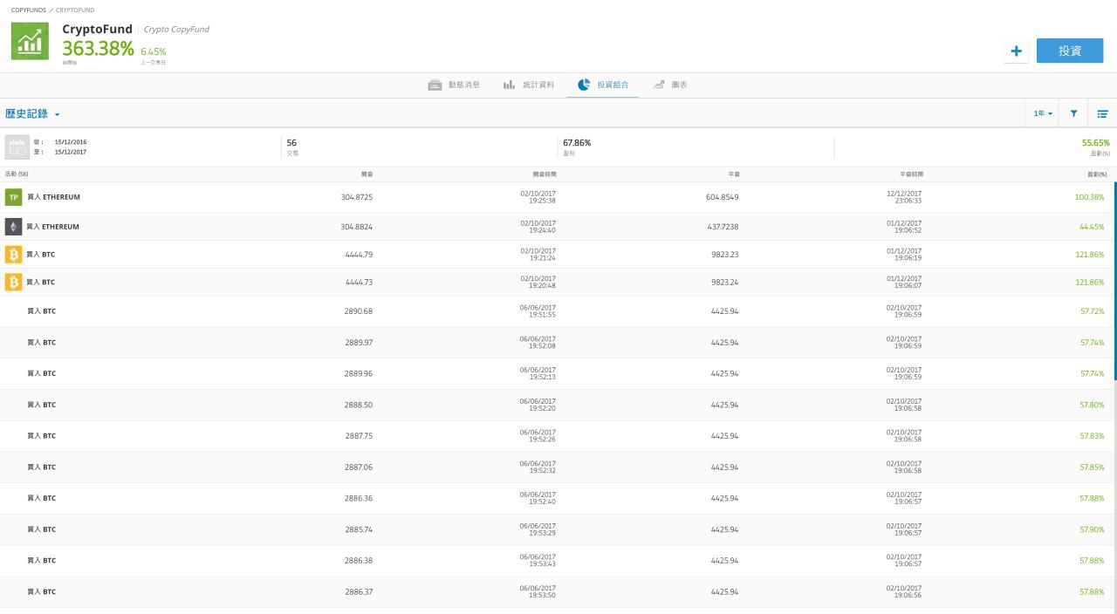1117x614 pixels.
Task: Open the 1年 time range dropdown
Action: coord(1043,113)
